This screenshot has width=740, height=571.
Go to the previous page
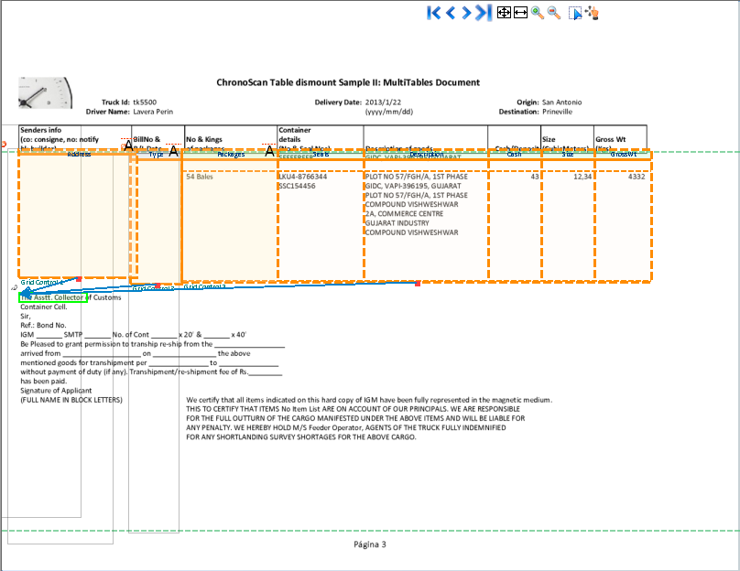(451, 13)
